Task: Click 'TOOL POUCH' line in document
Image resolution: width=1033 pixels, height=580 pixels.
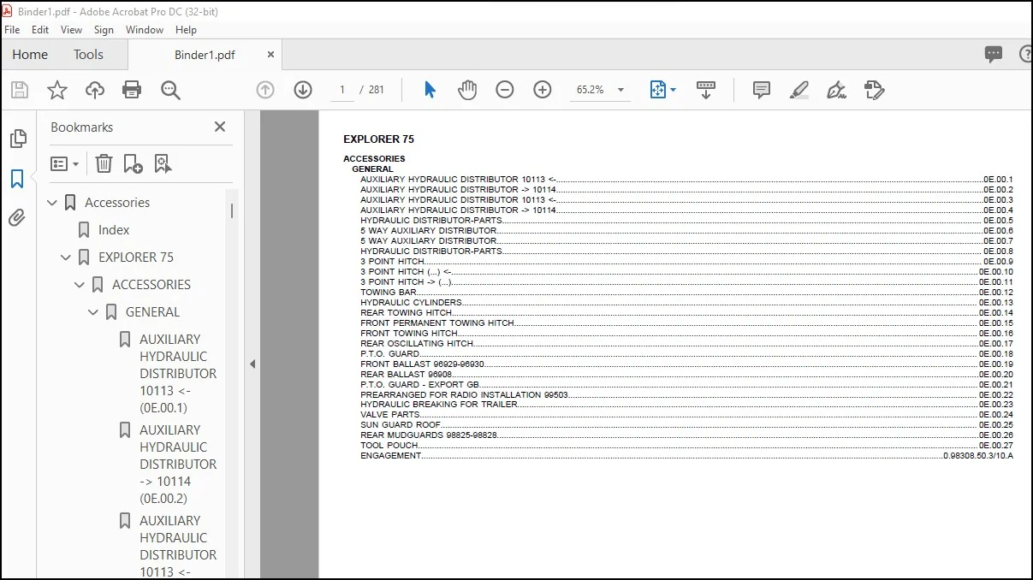Action: coord(686,446)
